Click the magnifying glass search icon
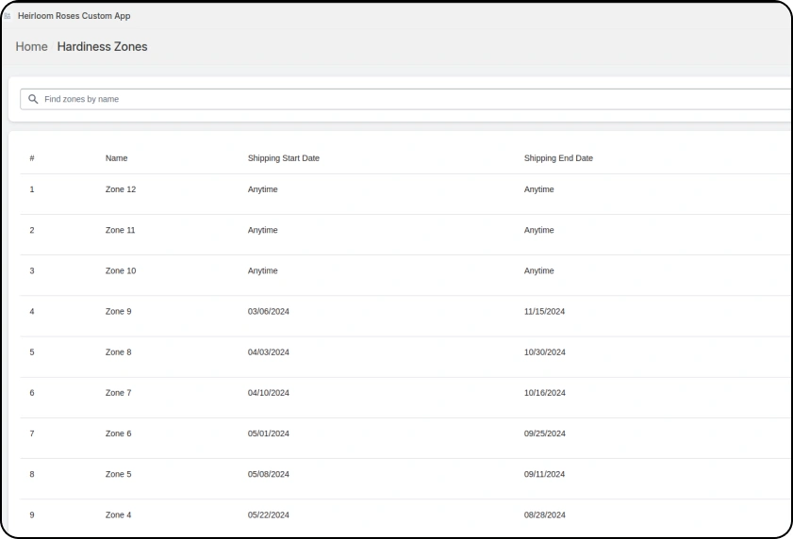The width and height of the screenshot is (793, 539). click(x=33, y=99)
